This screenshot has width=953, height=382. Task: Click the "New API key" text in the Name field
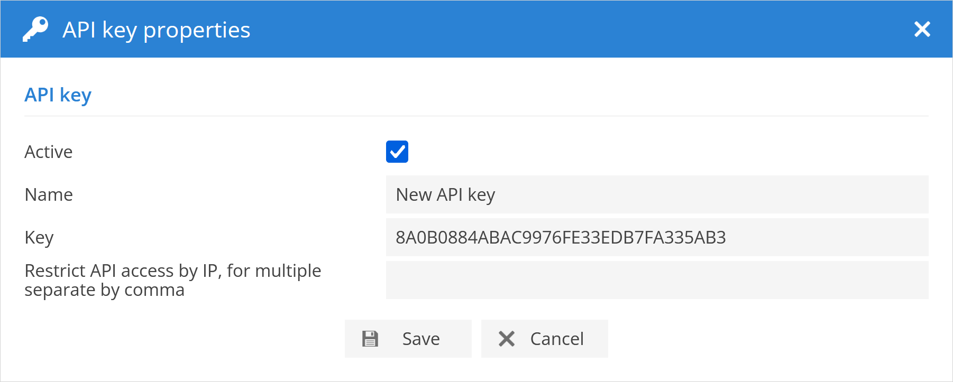click(x=445, y=195)
